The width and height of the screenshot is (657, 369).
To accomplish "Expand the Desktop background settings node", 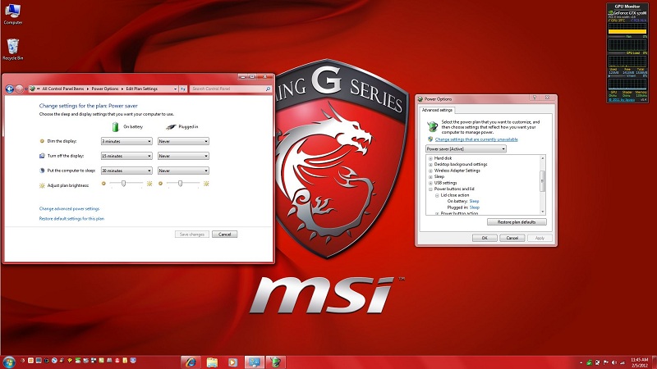I will [x=430, y=165].
